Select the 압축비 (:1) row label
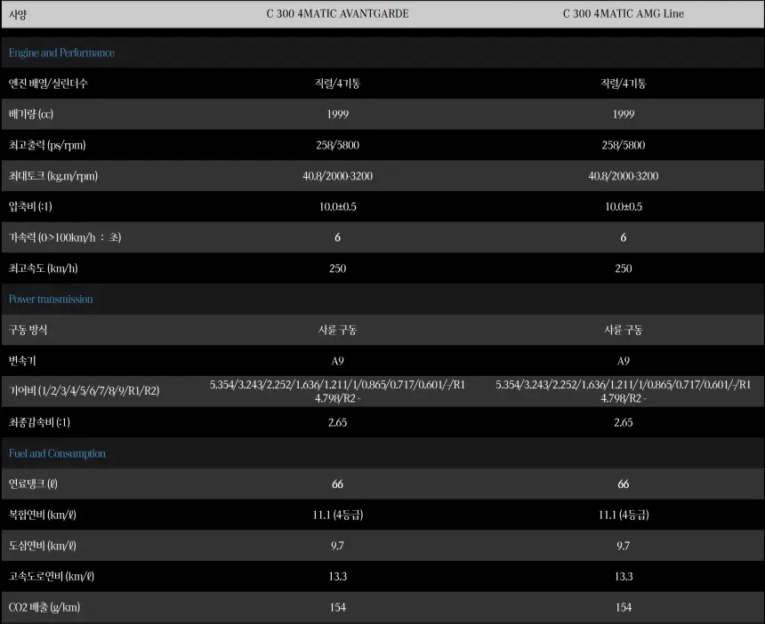765x624 pixels. [x=30, y=207]
